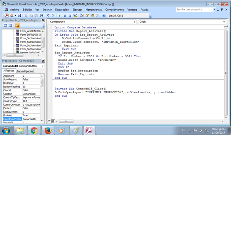Close the Proyecto panel
The image size is (231, 225).
(43, 20)
